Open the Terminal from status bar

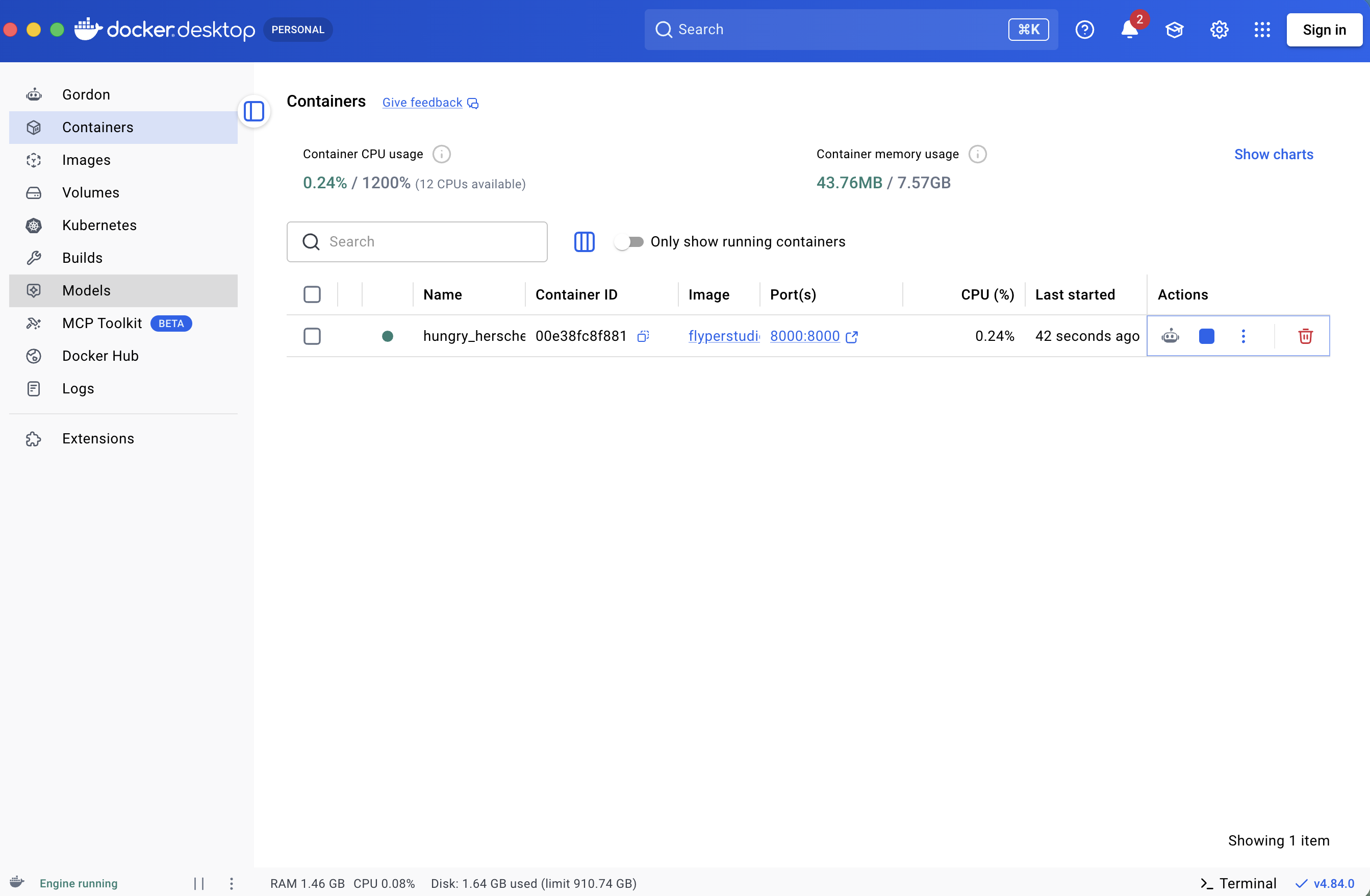point(1238,883)
